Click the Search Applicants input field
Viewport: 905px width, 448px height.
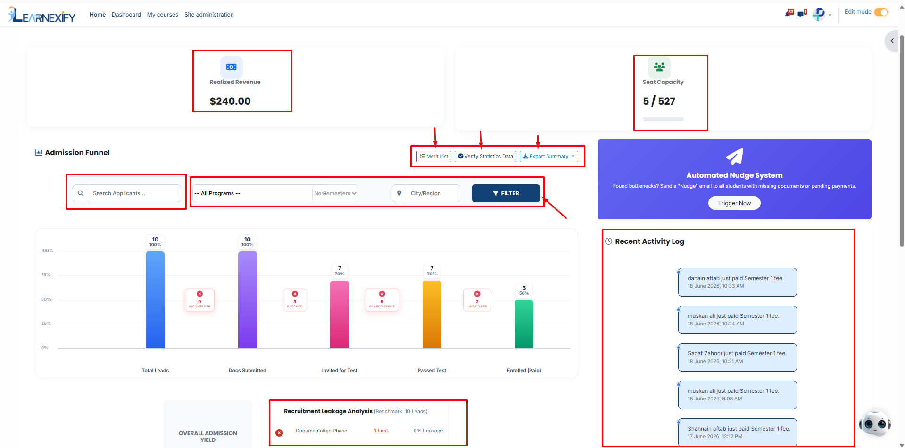point(134,193)
